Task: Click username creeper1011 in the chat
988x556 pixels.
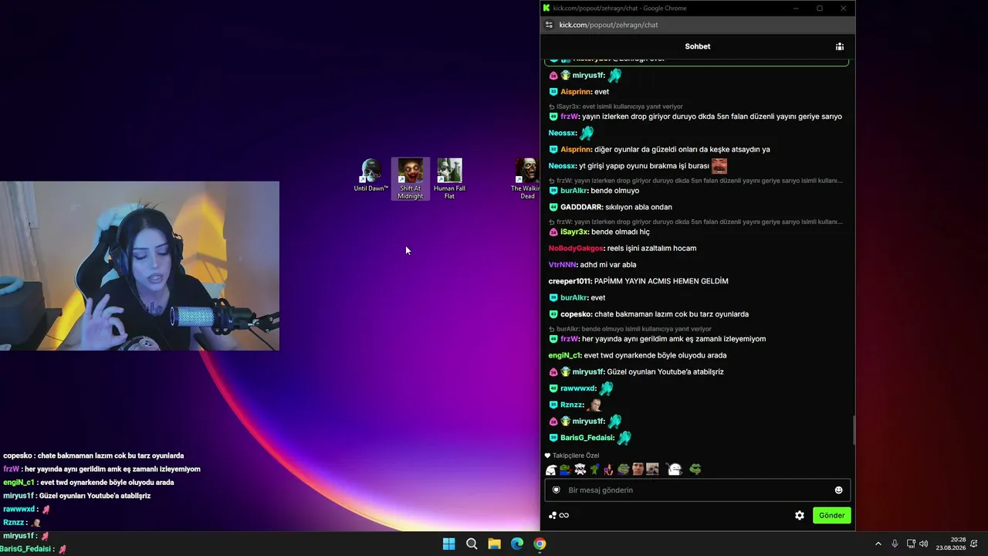Action: click(x=570, y=281)
